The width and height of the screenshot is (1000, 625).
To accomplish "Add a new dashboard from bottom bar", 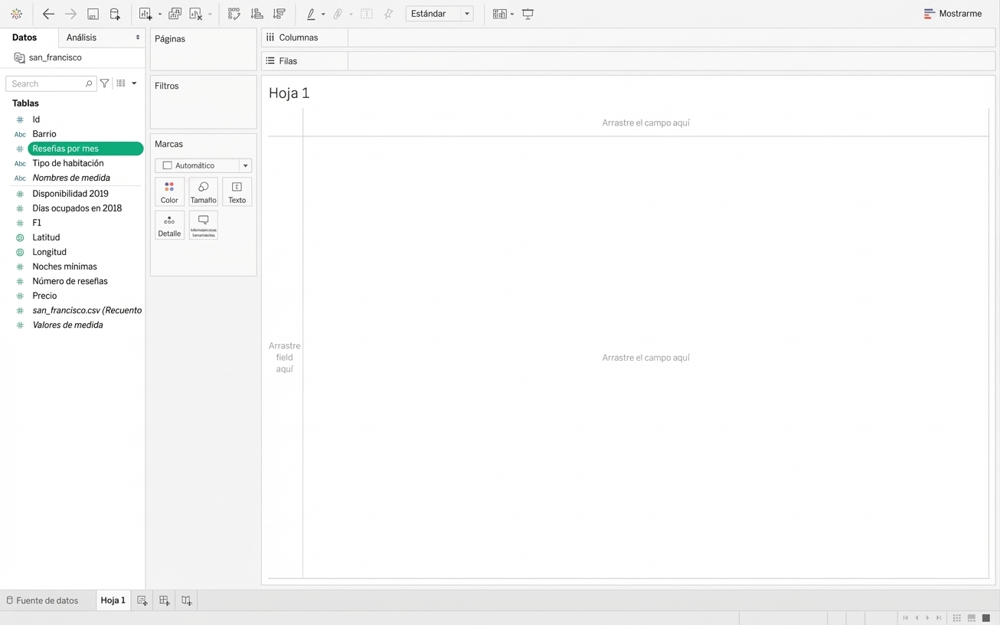I will [x=164, y=600].
